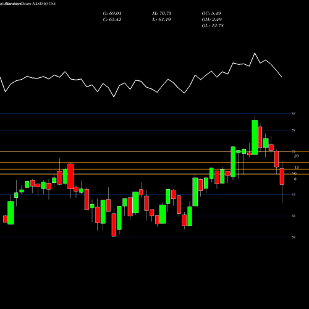Click the 53 price axis label
The height and width of the screenshot is (309, 309).
click(294, 237)
